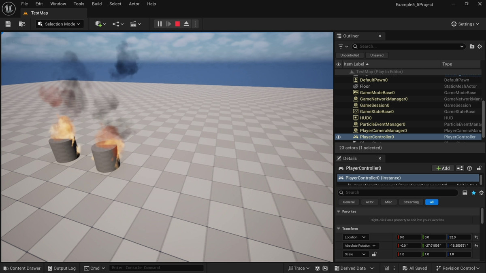The image size is (486, 273).
Task: Open the Cinematics clapperboard menu
Action: coord(135,24)
